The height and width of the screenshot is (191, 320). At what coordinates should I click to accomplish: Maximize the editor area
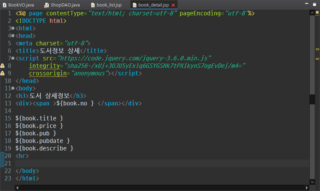tap(315, 4)
